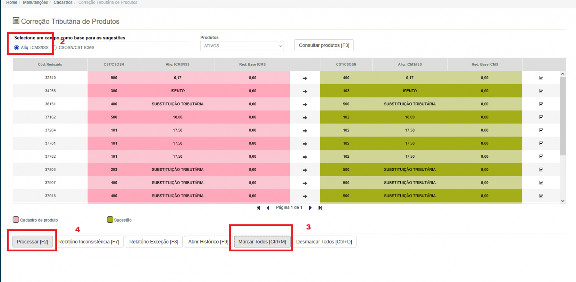The height and width of the screenshot is (282, 576).
Task: Open the Produtos ATIVOS dropdown
Action: [x=242, y=46]
